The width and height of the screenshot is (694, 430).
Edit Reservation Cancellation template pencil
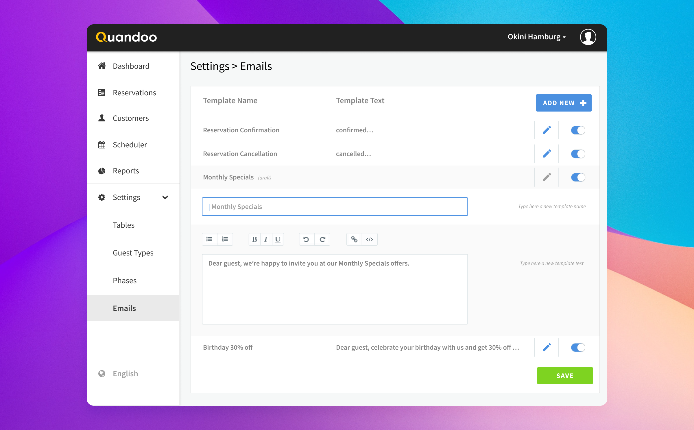[x=547, y=154]
